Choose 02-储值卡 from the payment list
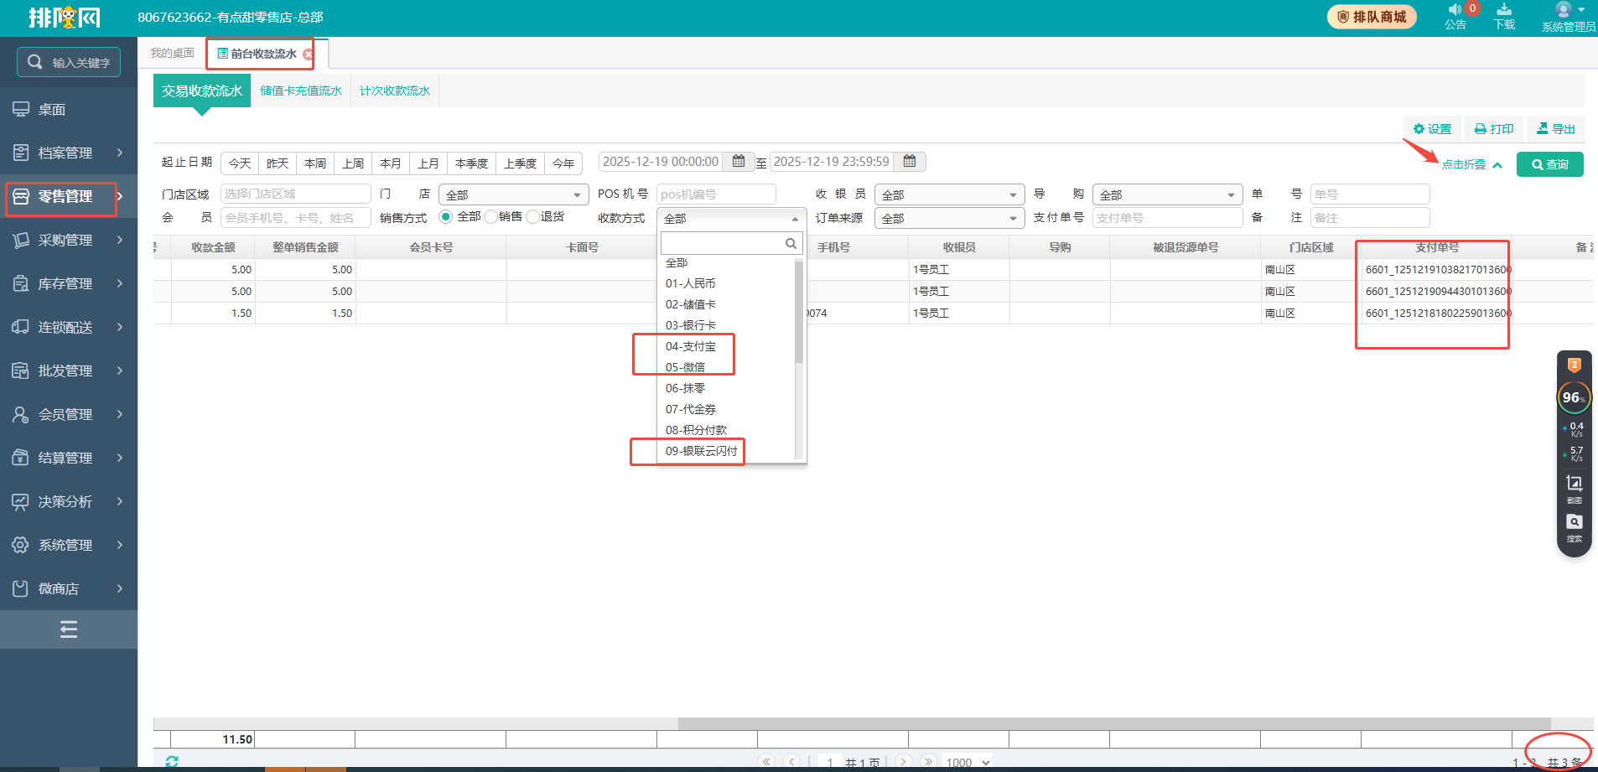Screen dimensions: 1598x772 726,304
